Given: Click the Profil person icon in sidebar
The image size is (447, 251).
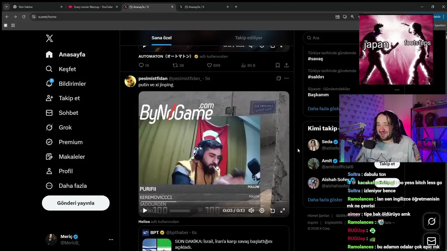Looking at the screenshot, I should (x=49, y=171).
